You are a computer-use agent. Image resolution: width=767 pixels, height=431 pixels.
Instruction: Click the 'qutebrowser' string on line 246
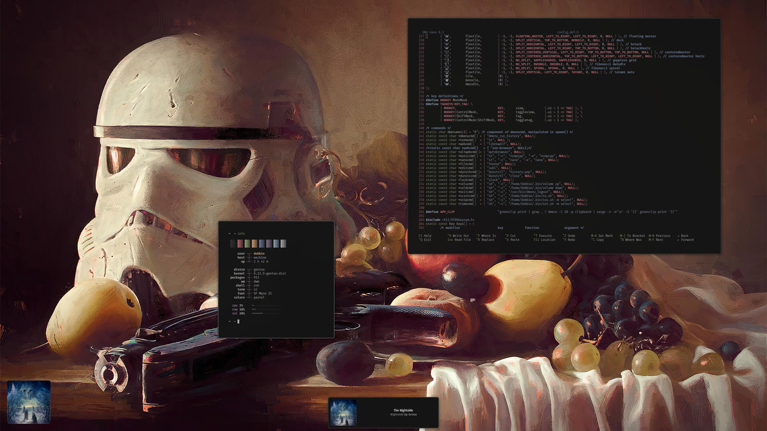[500, 152]
